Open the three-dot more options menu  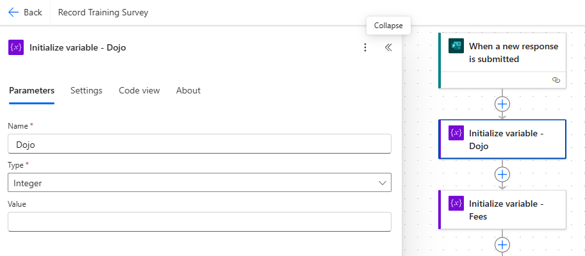[365, 47]
